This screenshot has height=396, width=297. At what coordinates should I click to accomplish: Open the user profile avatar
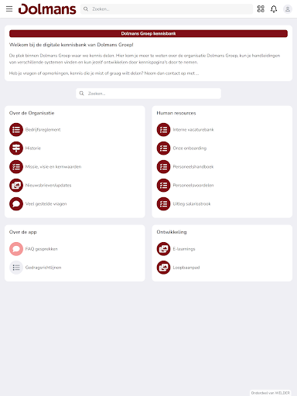(288, 9)
